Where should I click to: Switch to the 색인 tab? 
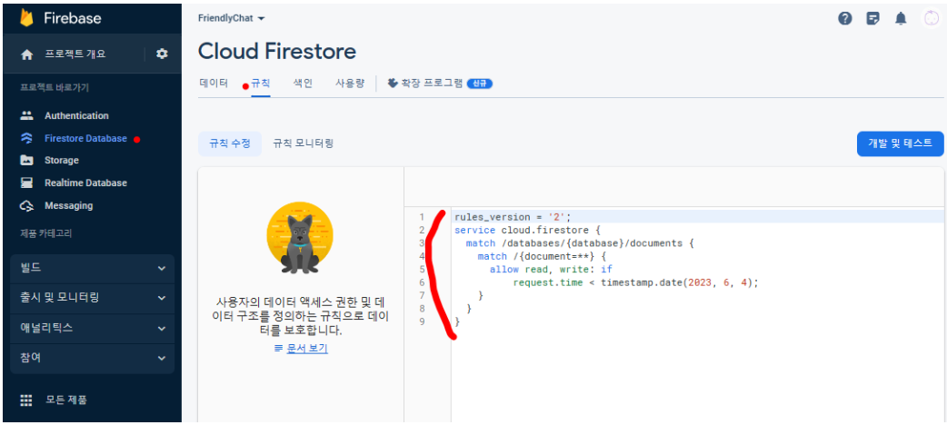303,84
